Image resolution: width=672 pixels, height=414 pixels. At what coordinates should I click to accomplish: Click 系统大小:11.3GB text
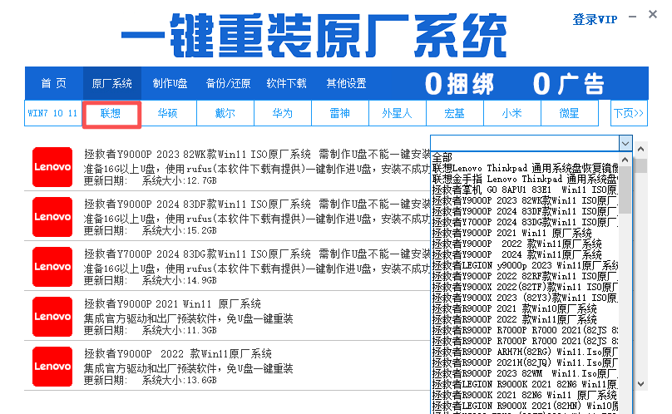[179, 330]
